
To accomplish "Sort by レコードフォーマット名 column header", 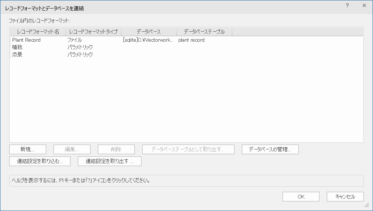I will 38,32.
